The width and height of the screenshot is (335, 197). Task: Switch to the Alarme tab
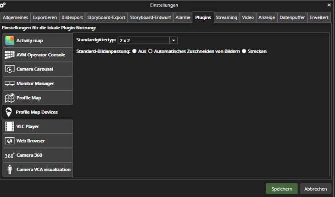tap(183, 17)
